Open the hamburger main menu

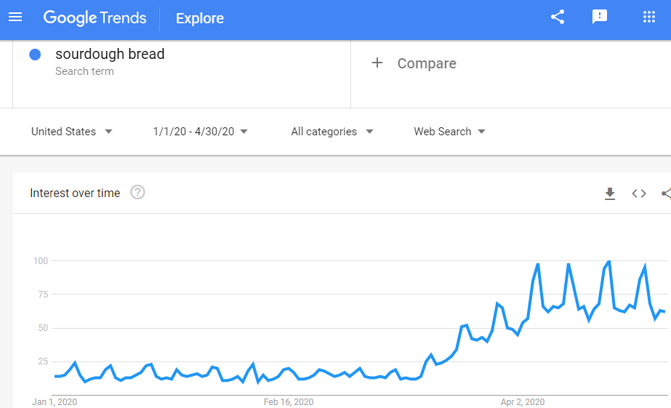(x=15, y=17)
